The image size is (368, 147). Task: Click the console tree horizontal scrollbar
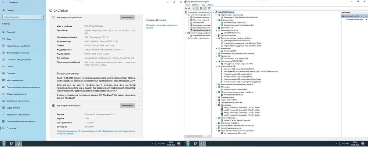point(198,136)
